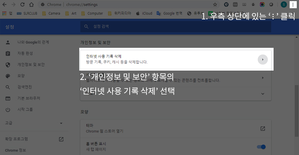Image resolution: width=299 pixels, height=155 pixels.
Task: Open the Chrome Web Store theme external link icon
Action: click(263, 128)
